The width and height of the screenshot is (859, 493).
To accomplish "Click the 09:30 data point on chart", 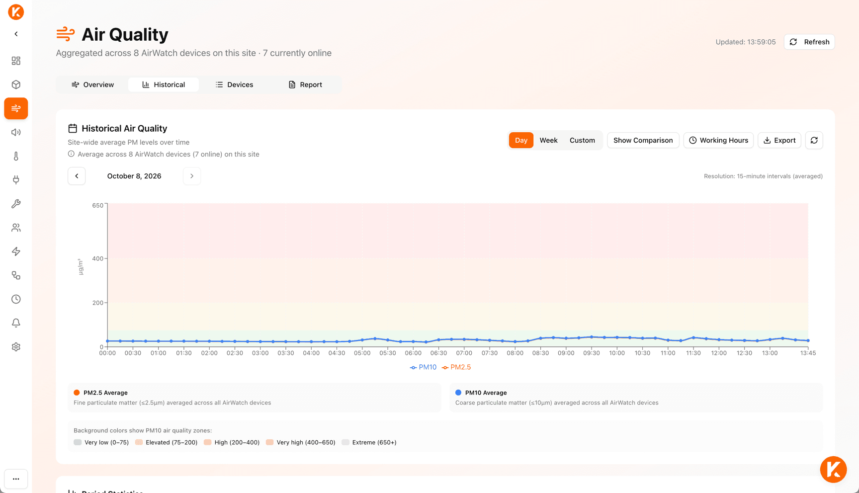I will (x=592, y=337).
